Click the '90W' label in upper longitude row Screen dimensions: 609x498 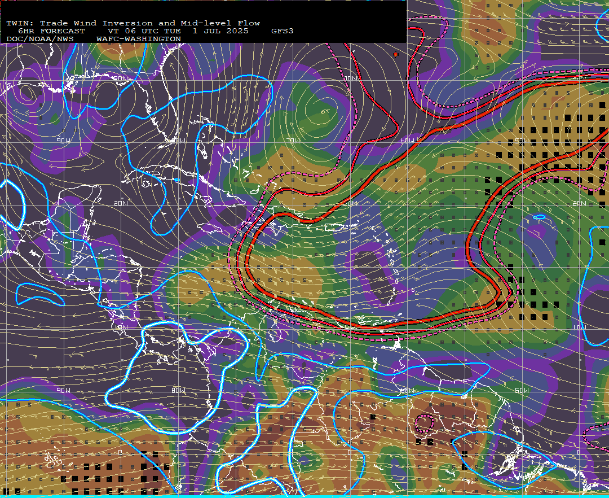click(x=64, y=141)
